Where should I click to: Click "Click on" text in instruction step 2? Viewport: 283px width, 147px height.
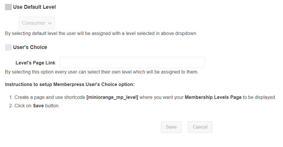point(23,106)
